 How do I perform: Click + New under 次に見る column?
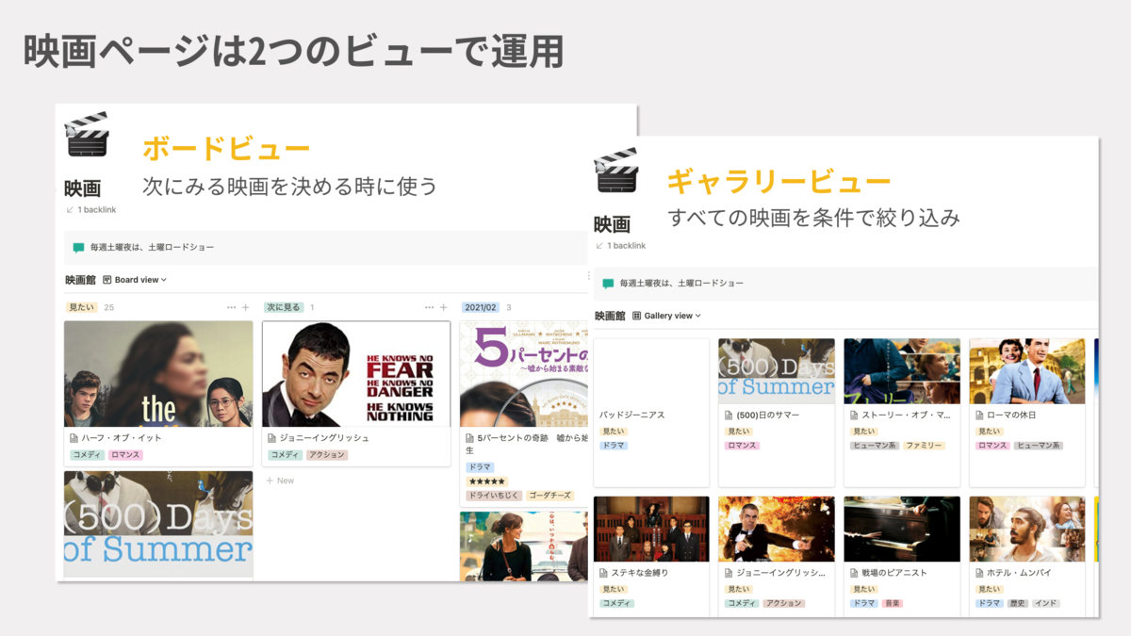[280, 481]
